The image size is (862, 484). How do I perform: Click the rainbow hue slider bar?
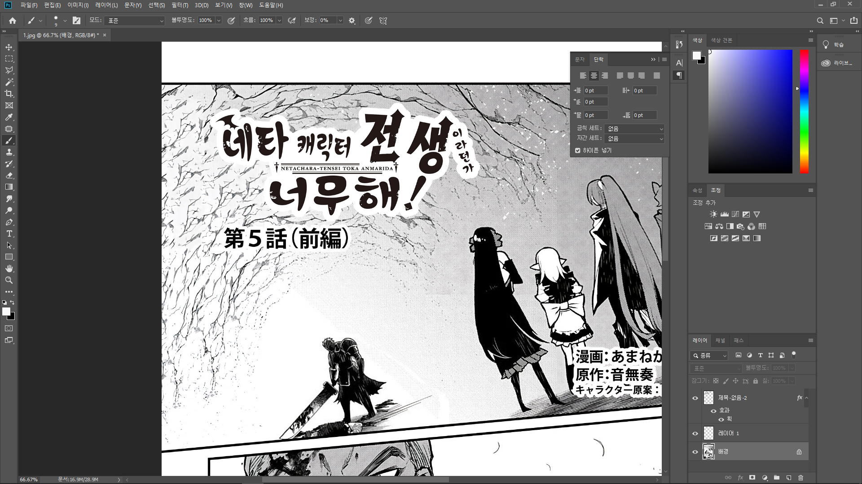(804, 112)
